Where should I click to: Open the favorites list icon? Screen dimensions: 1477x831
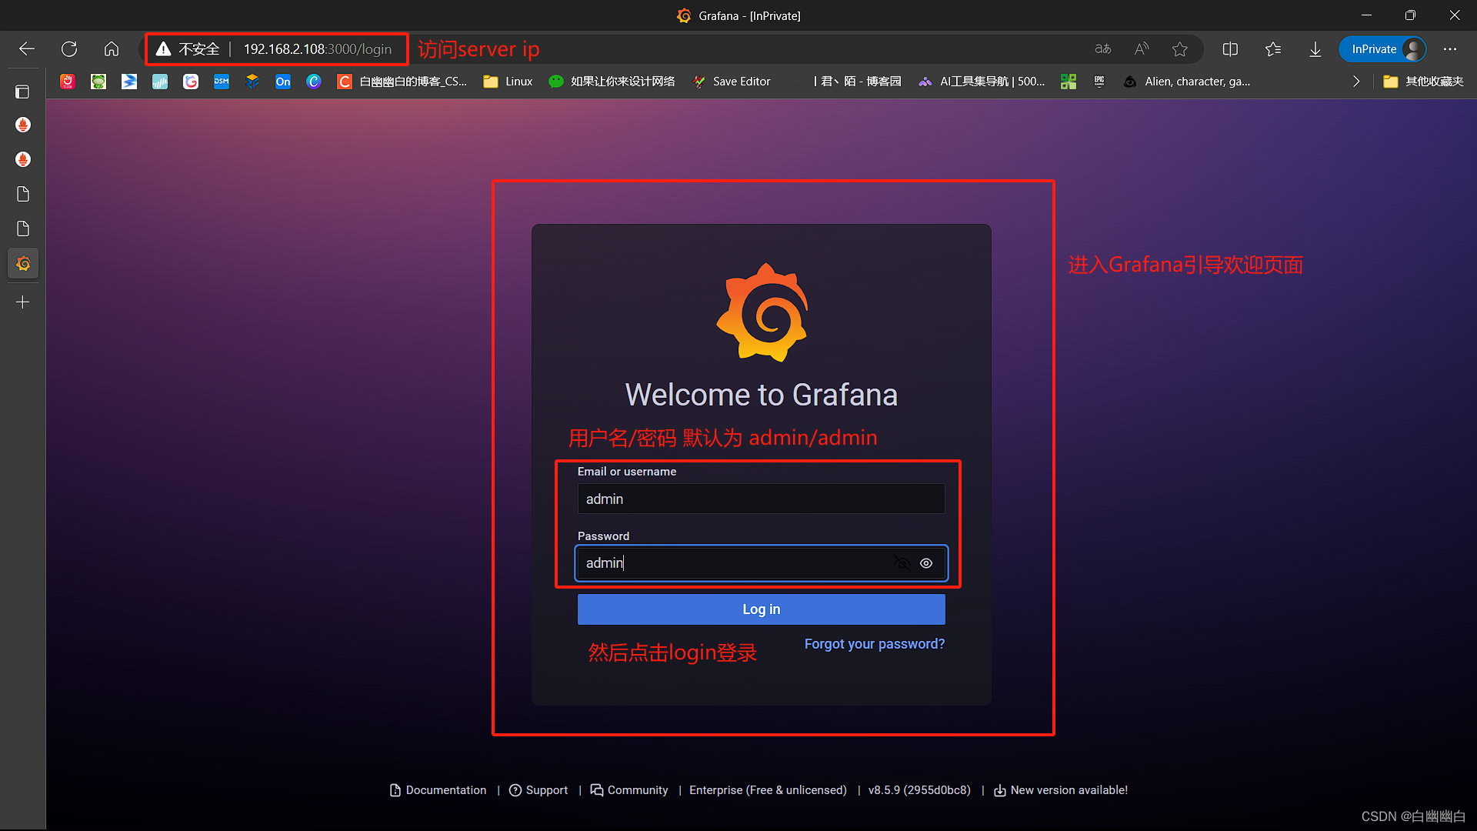click(1273, 49)
